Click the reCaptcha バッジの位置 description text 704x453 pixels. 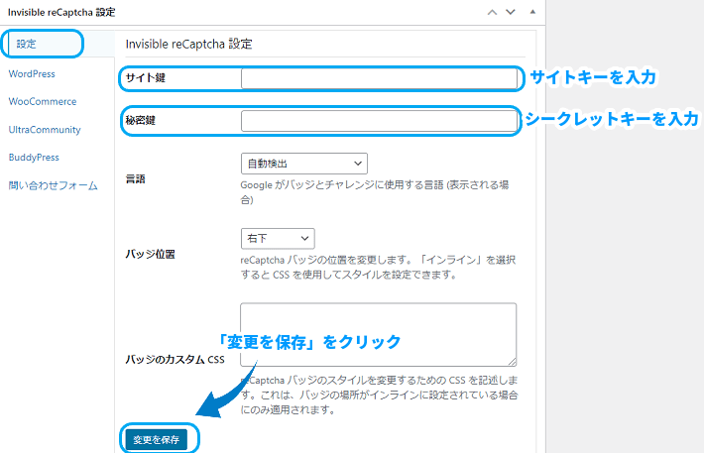378,267
